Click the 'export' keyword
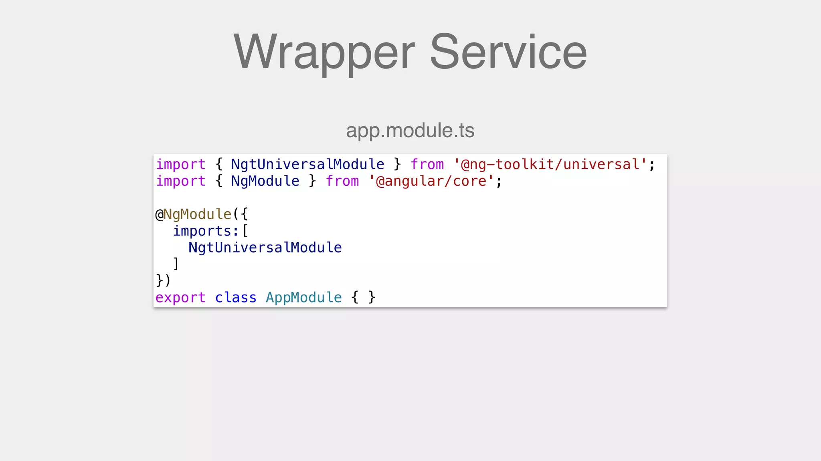This screenshot has width=821, height=461. pyautogui.click(x=180, y=298)
